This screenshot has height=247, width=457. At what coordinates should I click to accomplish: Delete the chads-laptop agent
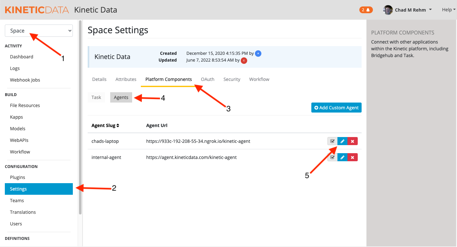coord(353,141)
